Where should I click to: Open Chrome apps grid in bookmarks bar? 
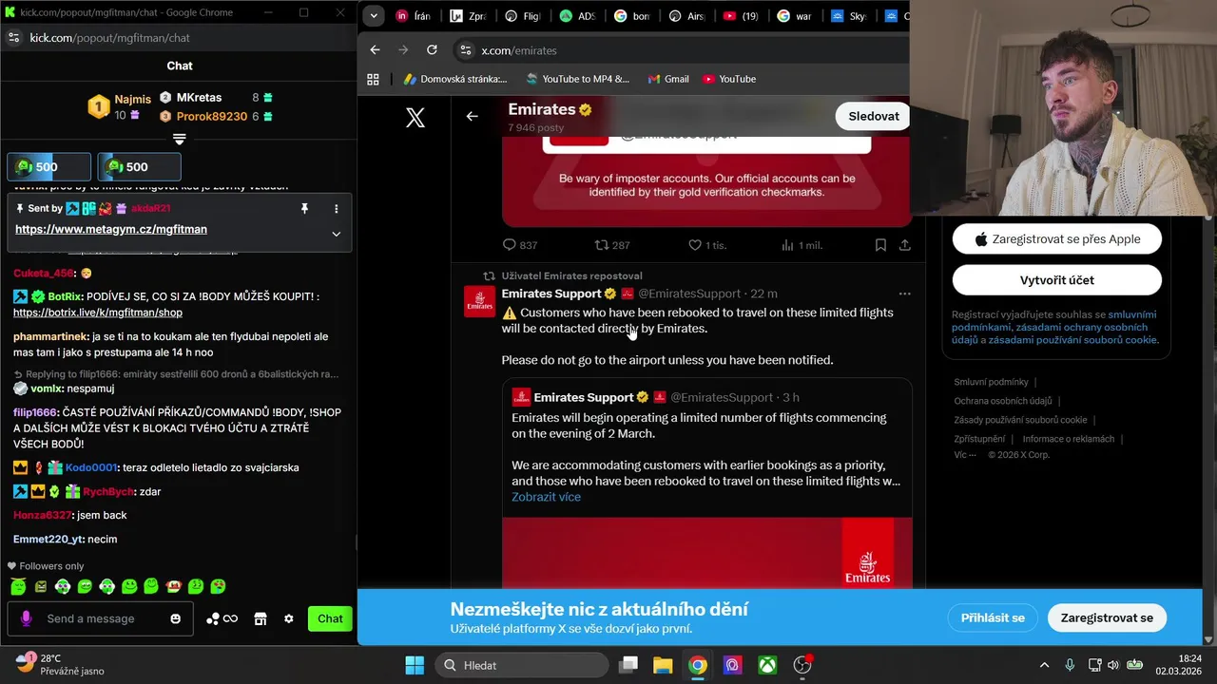pyautogui.click(x=373, y=79)
